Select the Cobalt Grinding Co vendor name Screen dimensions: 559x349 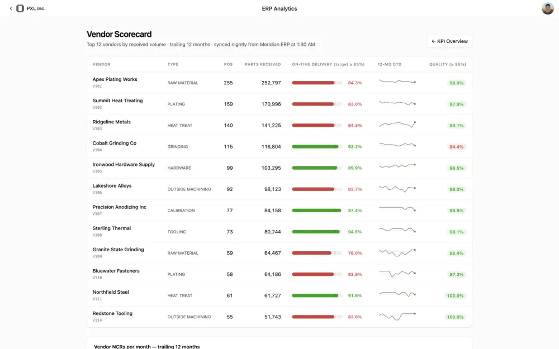pyautogui.click(x=115, y=143)
